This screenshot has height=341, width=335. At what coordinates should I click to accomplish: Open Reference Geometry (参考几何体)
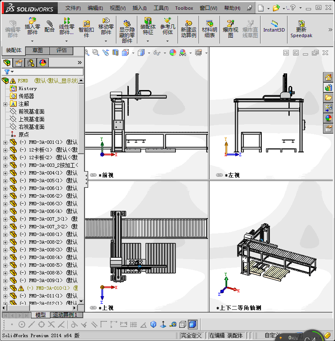point(167,26)
